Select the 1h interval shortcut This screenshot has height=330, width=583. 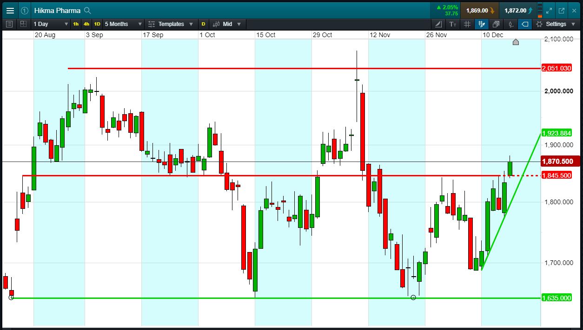76,24
